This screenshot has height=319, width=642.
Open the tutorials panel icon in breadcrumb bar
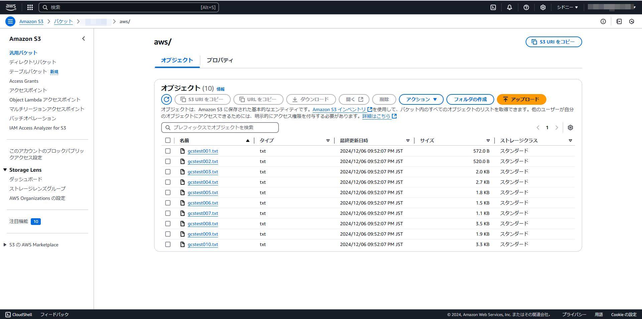[619, 21]
